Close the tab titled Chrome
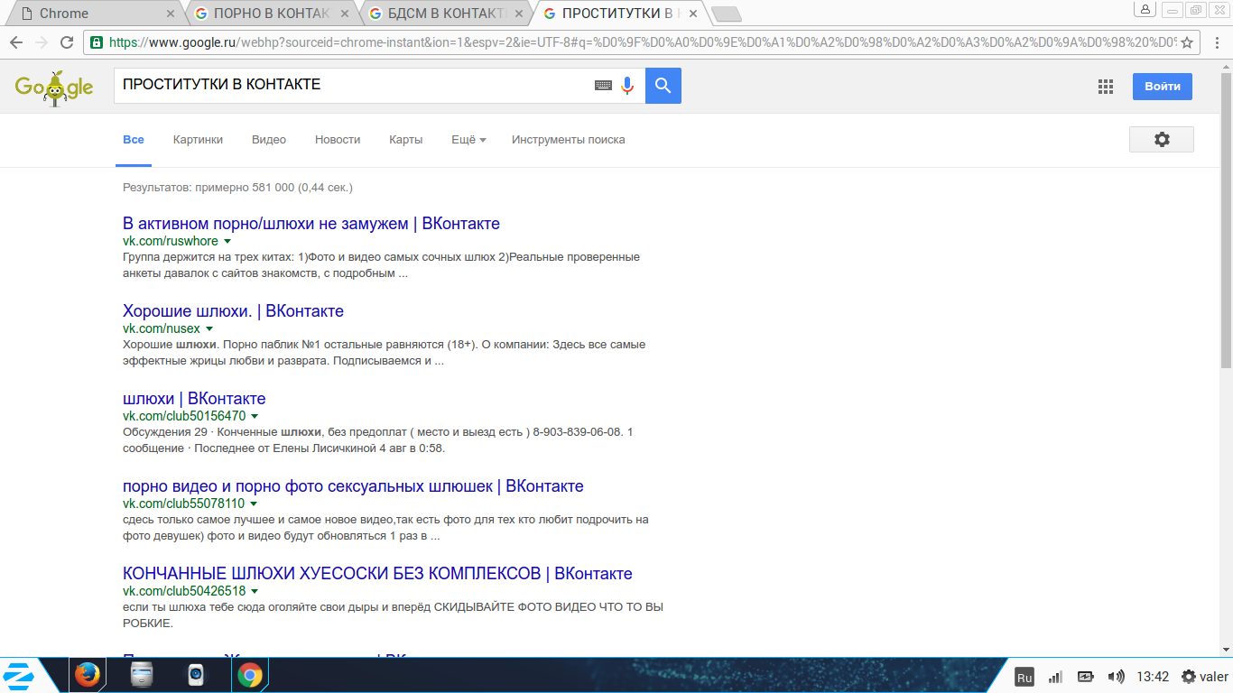The image size is (1233, 693). [172, 14]
